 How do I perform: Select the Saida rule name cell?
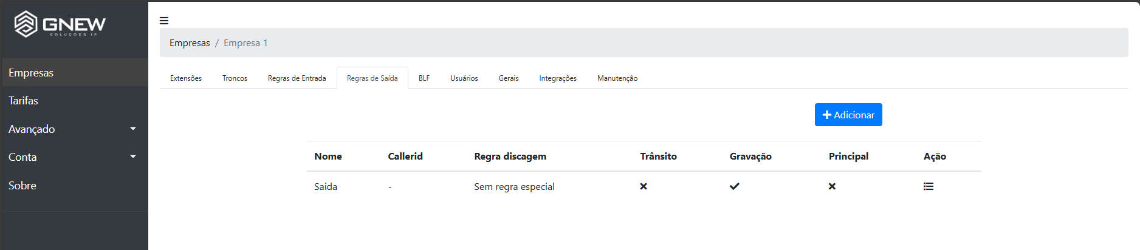tap(326, 187)
